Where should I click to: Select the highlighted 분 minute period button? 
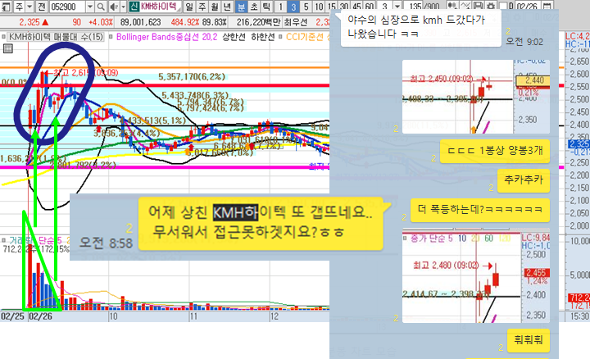pyautogui.click(x=241, y=7)
